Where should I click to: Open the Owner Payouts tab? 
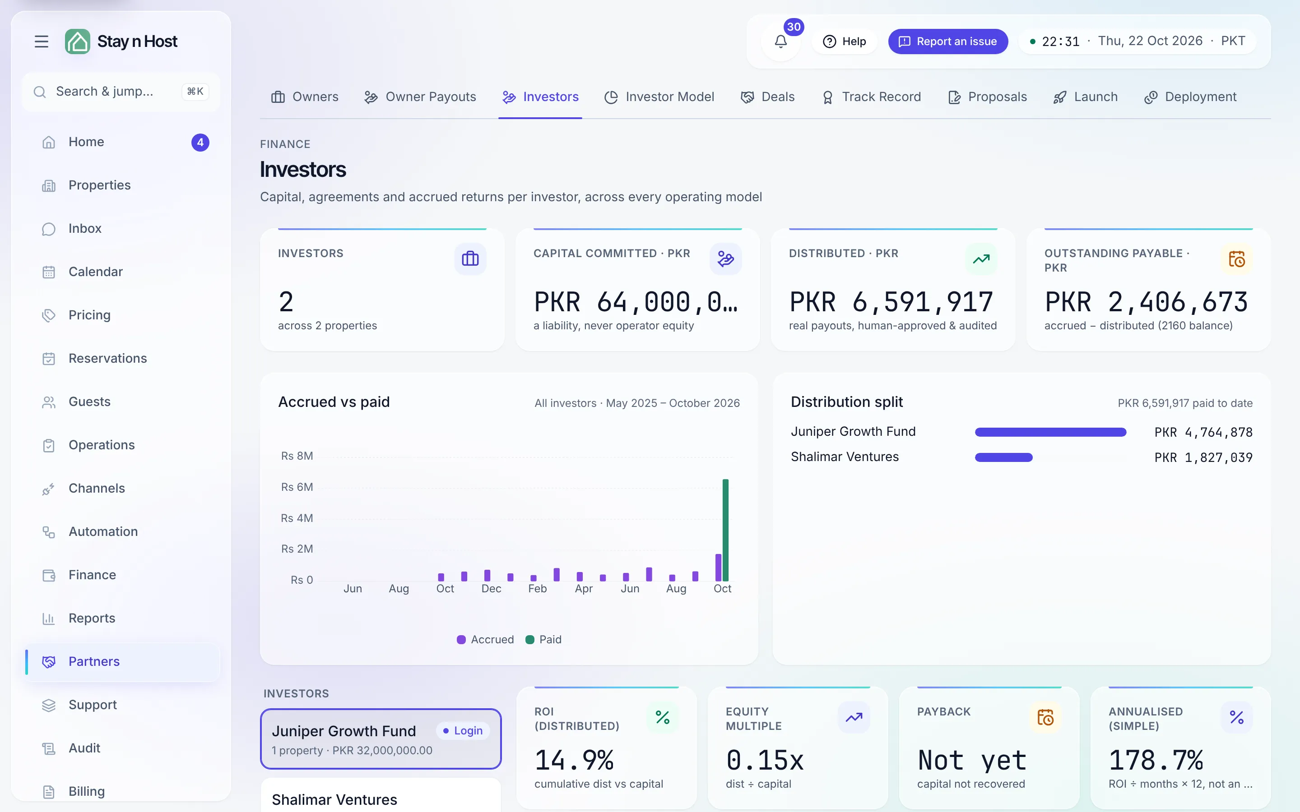[420, 97]
